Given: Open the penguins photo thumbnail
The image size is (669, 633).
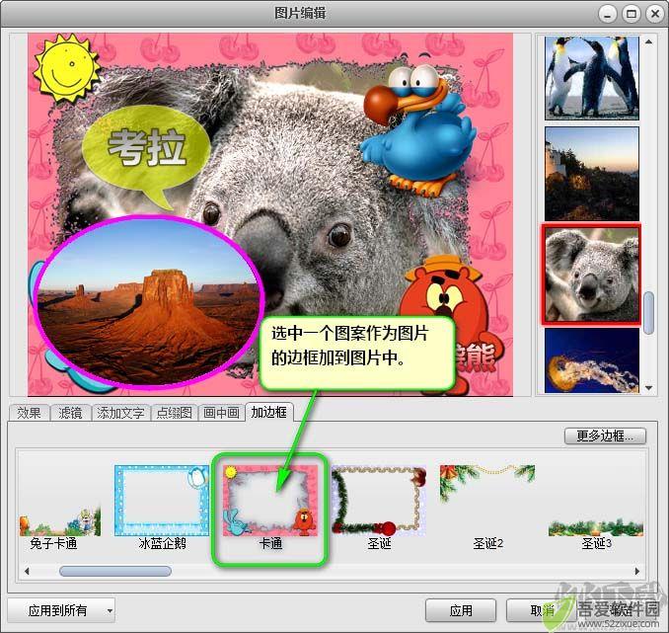Looking at the screenshot, I should coord(592,78).
